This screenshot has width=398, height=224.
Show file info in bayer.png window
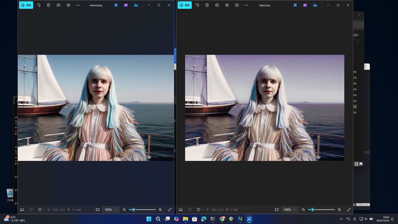pyautogui.click(x=199, y=210)
